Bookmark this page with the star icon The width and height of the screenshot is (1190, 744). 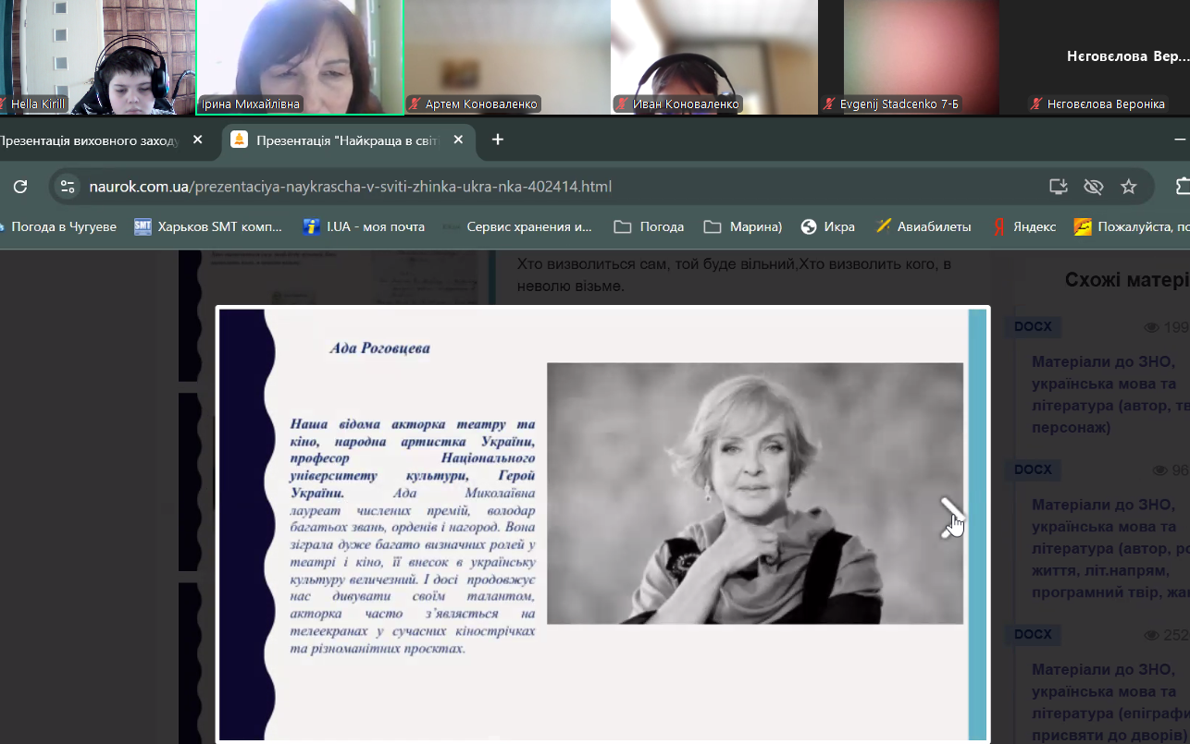tap(1128, 187)
